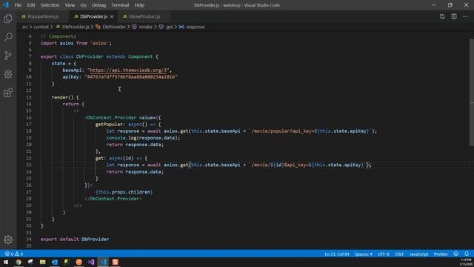Switch to the active VS Code taskbar icon
This screenshot has width=474, height=267.
pos(103,262)
